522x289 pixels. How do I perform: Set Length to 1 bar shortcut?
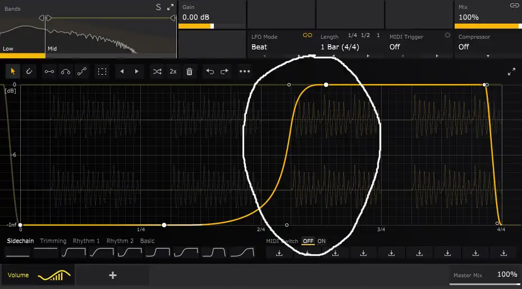[x=378, y=35]
